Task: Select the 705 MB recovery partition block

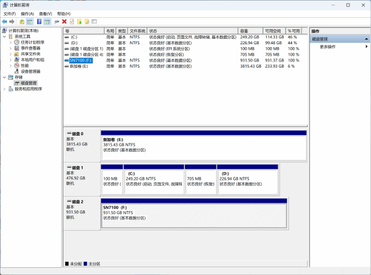Action: [x=200, y=179]
